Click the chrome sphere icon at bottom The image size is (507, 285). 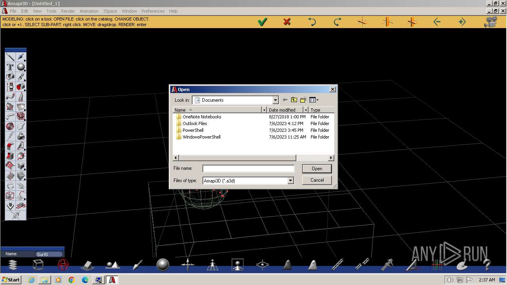click(x=163, y=265)
